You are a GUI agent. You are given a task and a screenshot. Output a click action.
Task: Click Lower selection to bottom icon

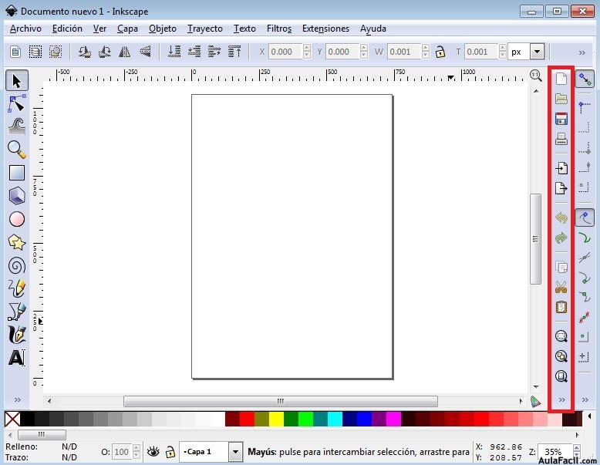174,52
